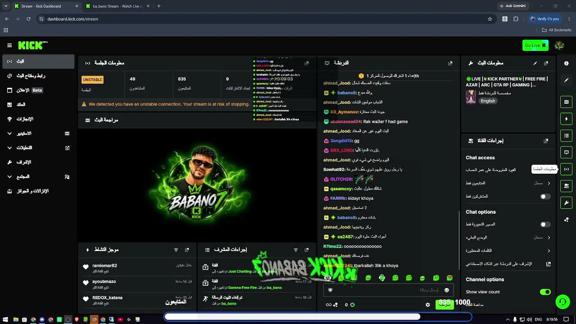Expand الكلمات المحظورة banned words setting
576x324 pixels.
click(x=549, y=251)
